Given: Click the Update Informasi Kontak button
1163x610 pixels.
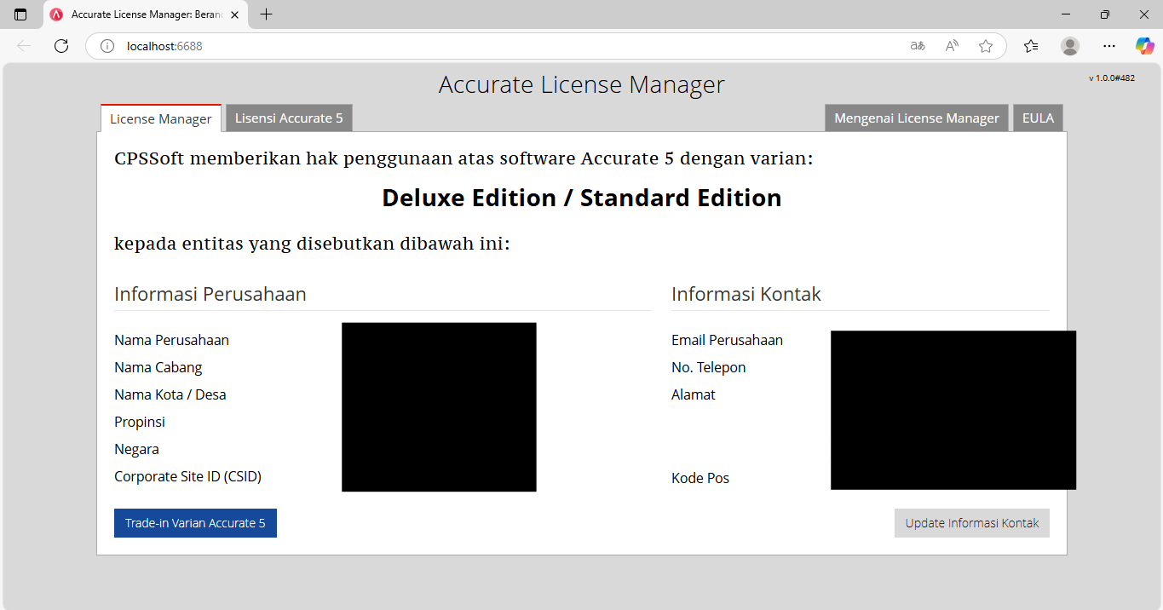Looking at the screenshot, I should point(971,523).
